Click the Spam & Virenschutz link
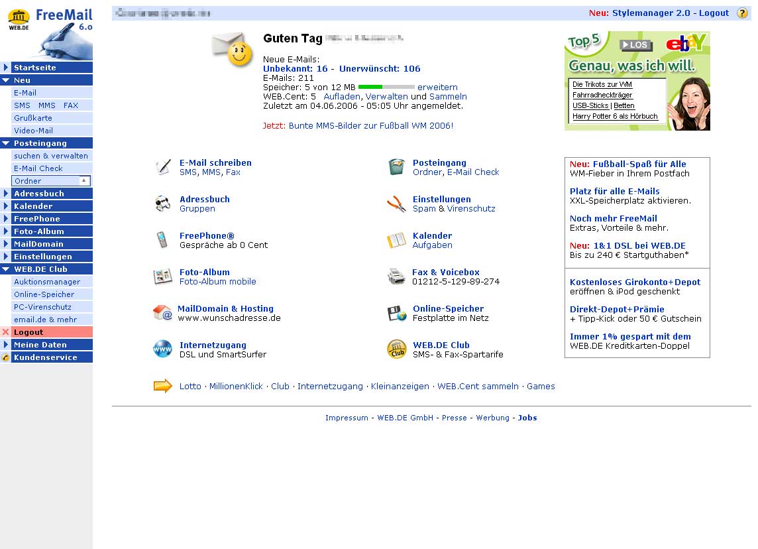 [x=454, y=208]
